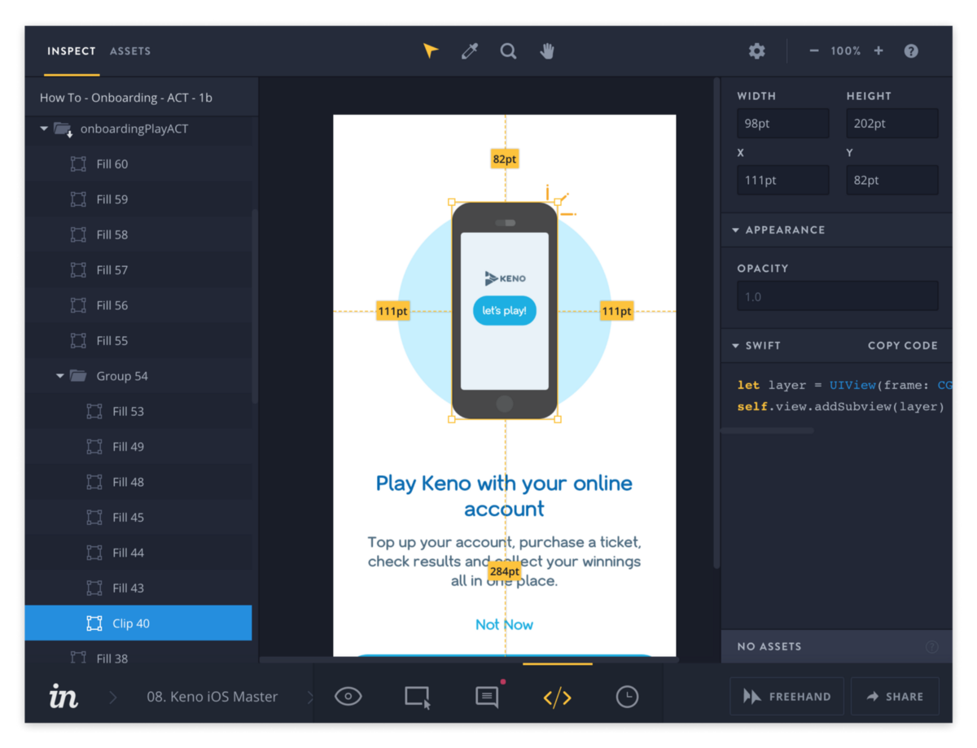Image resolution: width=977 pixels, height=748 pixels.
Task: Select the Fill 53 layer
Action: coord(138,412)
